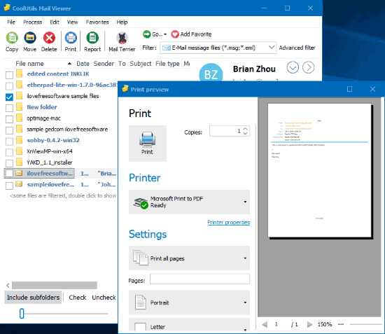The width and height of the screenshot is (385, 334).
Task: Click the Advanced filter button
Action: pyautogui.click(x=297, y=48)
